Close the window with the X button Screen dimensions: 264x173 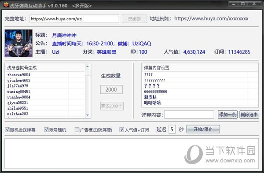coord(254,4)
